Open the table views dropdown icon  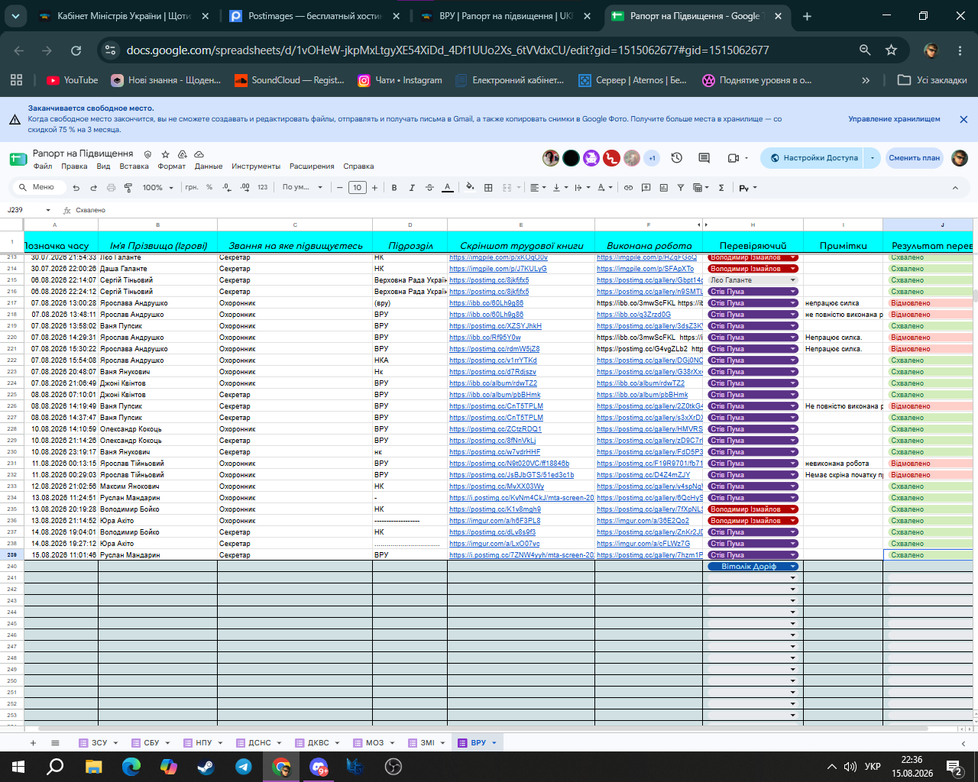pyautogui.click(x=701, y=188)
